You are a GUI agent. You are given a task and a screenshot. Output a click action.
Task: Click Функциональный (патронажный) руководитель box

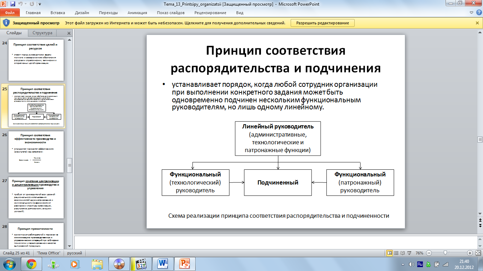click(x=360, y=182)
